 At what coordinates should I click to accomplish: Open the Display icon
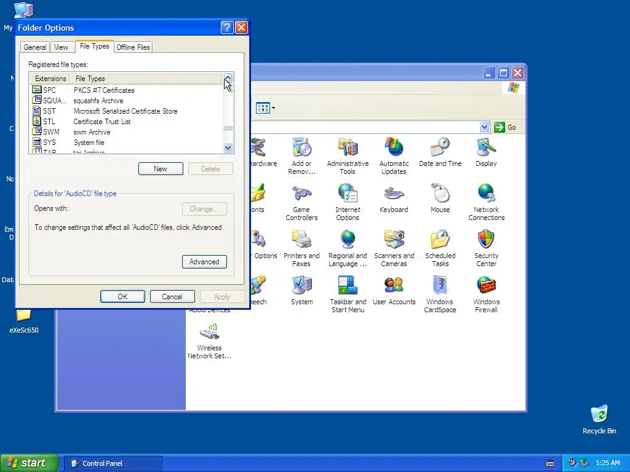[486, 152]
